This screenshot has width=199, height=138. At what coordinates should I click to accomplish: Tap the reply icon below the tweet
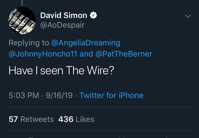click(x=32, y=137)
